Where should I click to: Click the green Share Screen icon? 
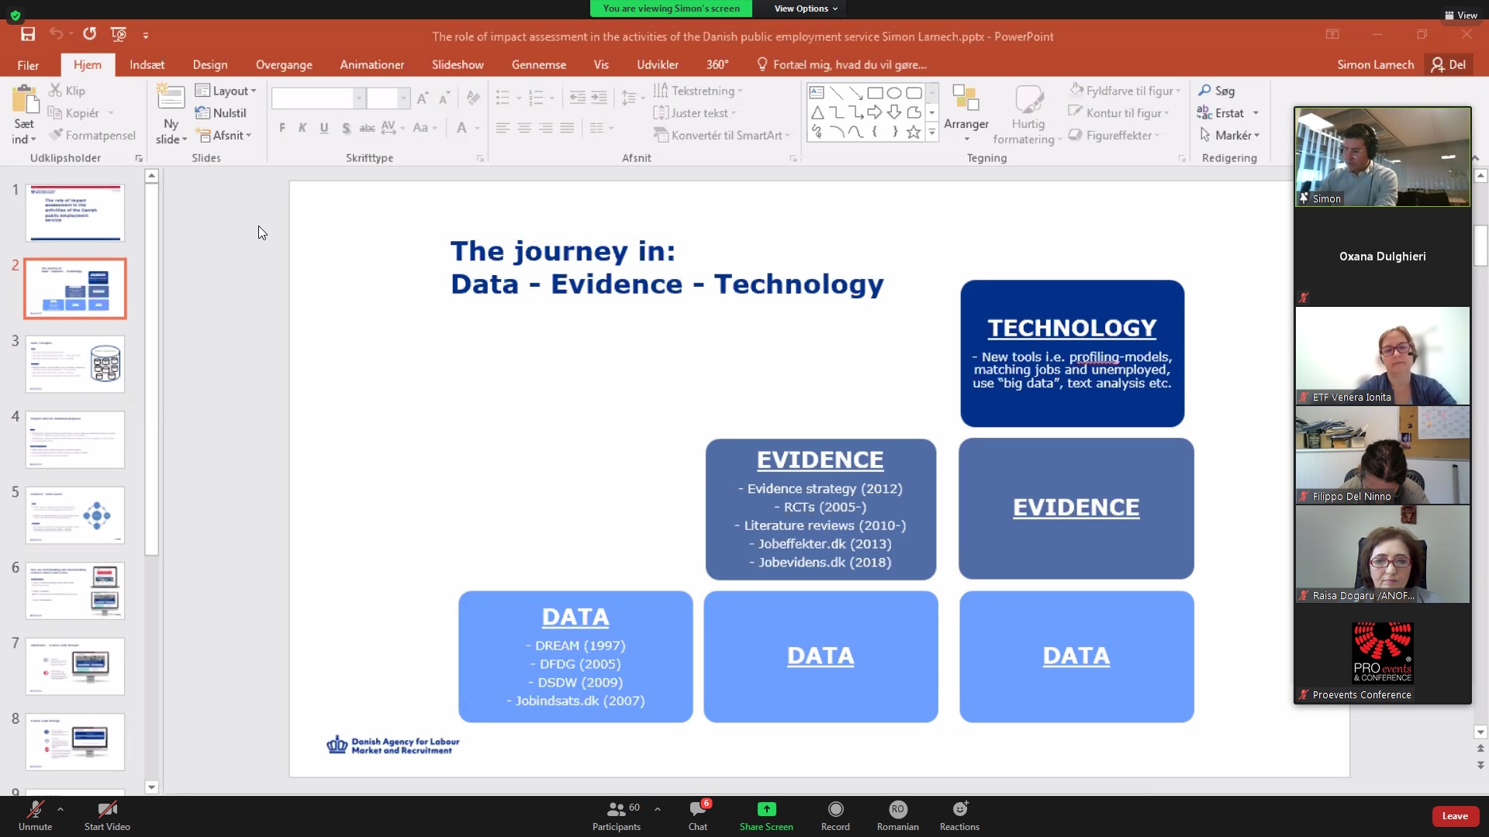pos(766,809)
